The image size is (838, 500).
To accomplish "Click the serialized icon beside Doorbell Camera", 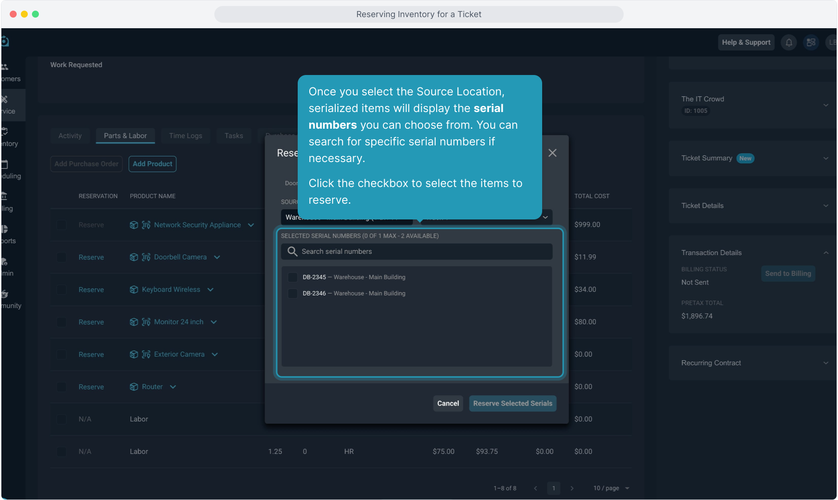I will tap(146, 257).
